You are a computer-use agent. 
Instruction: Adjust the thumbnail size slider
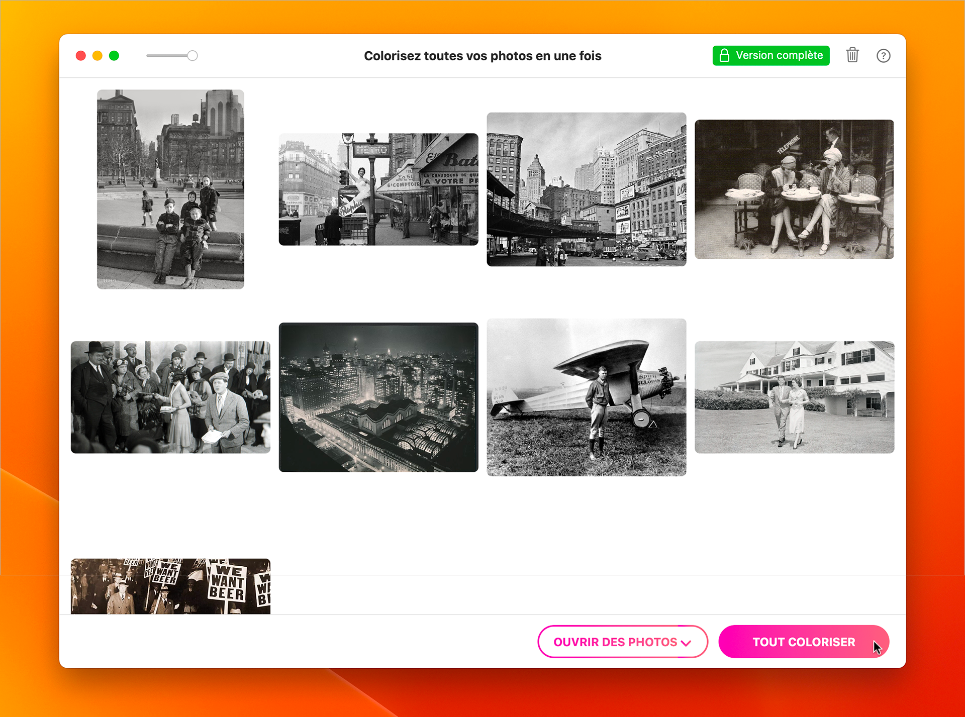click(x=192, y=55)
